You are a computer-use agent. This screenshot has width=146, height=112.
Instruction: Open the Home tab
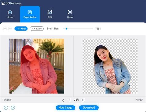[x=10, y=14]
